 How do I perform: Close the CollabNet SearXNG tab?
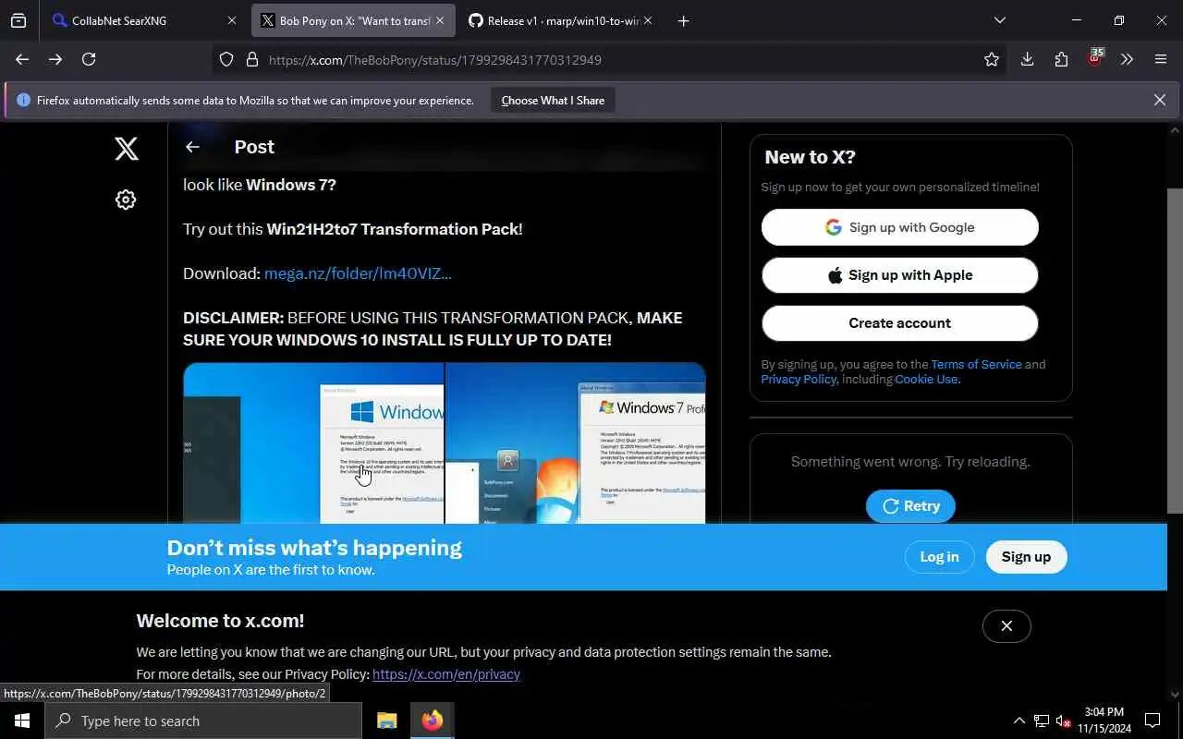(x=232, y=20)
